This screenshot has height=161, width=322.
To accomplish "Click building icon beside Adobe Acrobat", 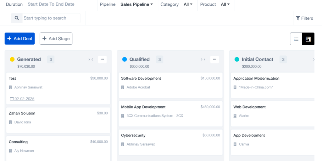I will [x=123, y=87].
